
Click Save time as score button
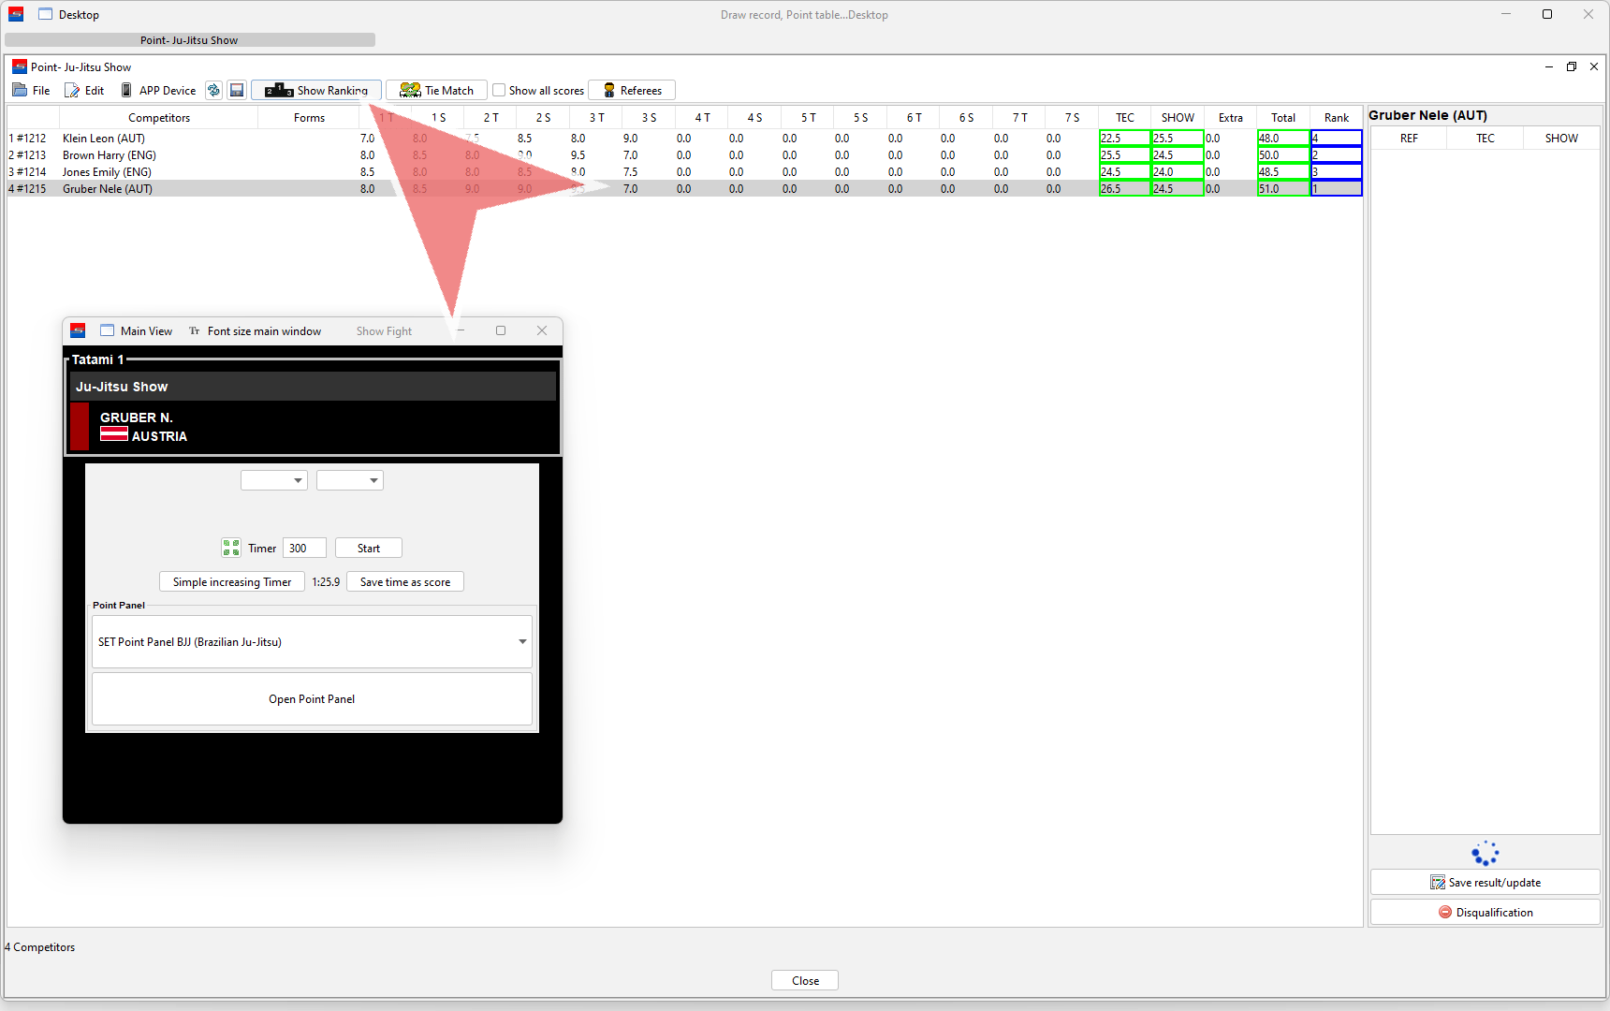point(404,582)
